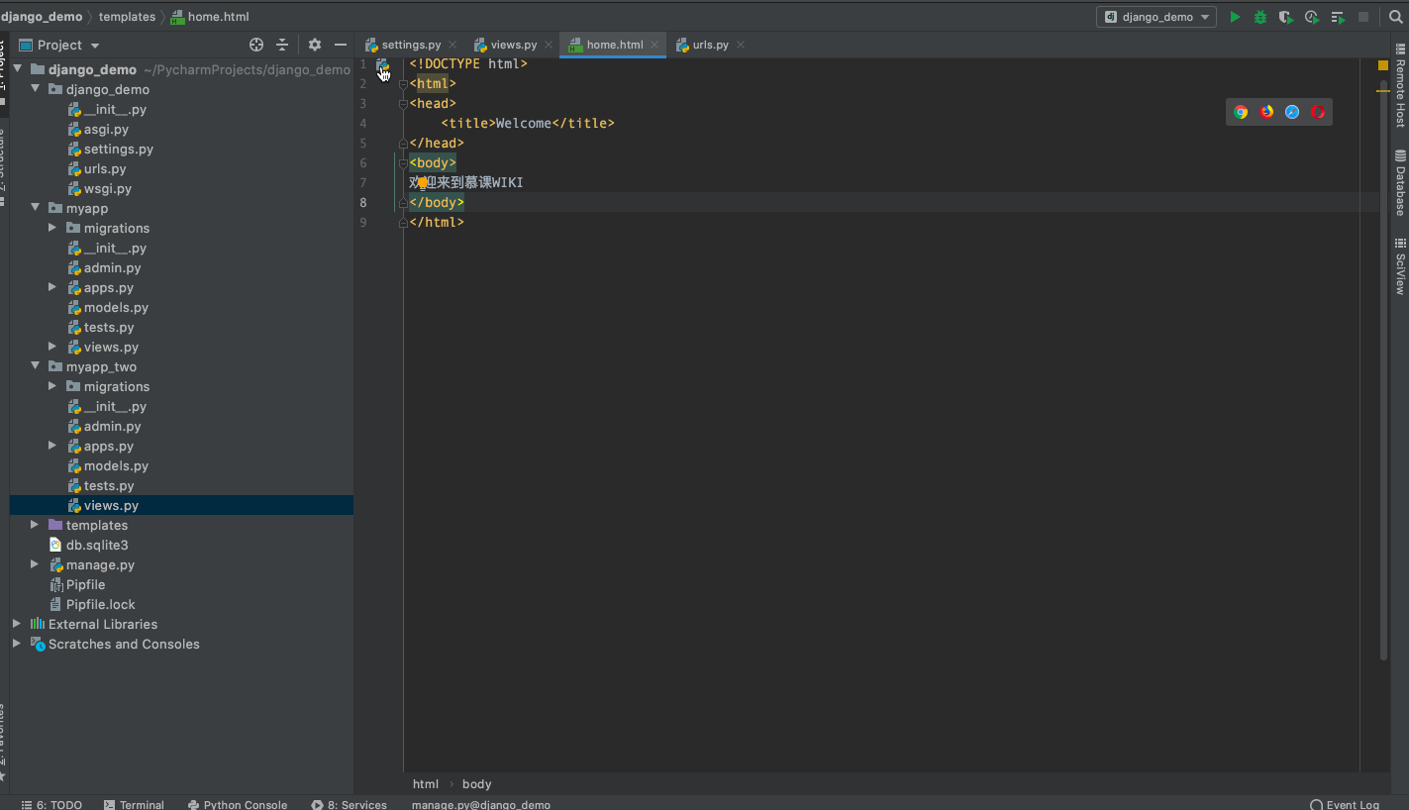Select models.py under myapp
Screen dimensions: 1409x810
click(x=116, y=307)
